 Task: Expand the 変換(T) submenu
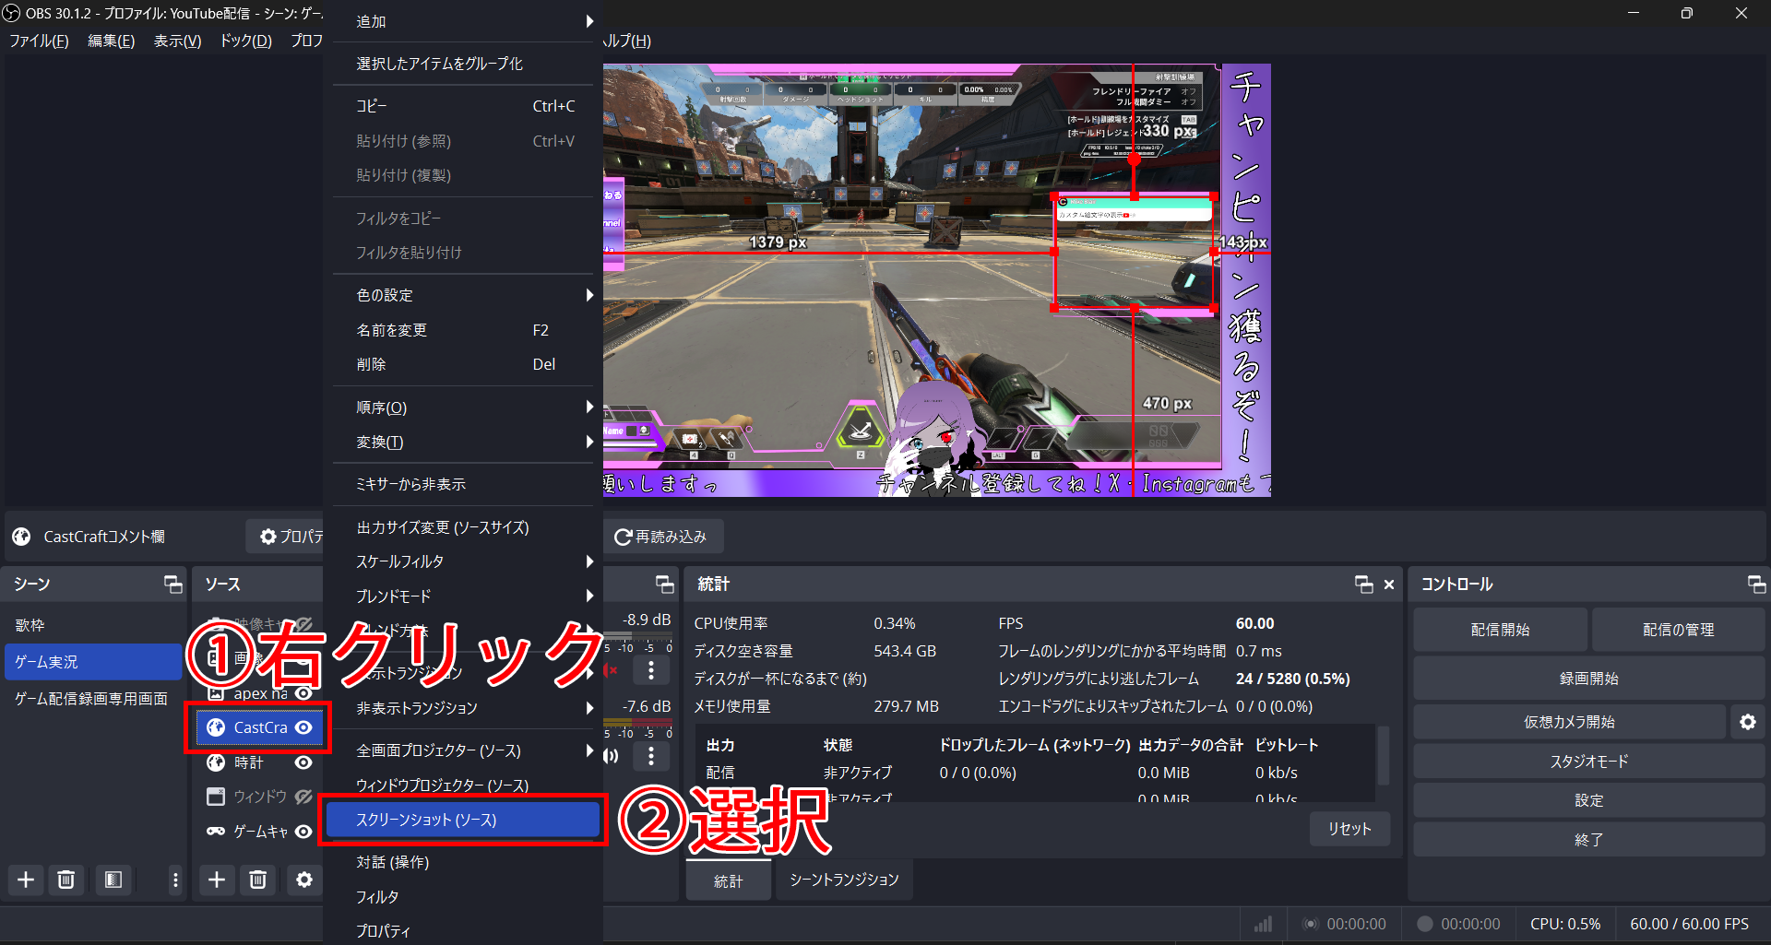463,442
